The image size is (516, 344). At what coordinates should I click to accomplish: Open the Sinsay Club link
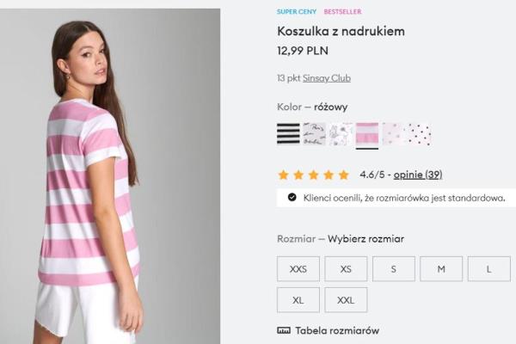327,78
